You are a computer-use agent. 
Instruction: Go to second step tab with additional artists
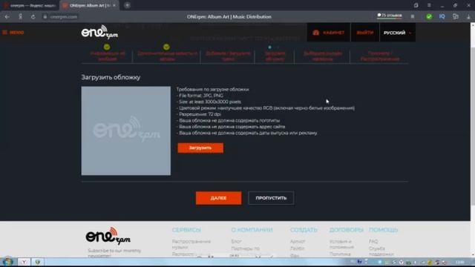tap(167, 56)
